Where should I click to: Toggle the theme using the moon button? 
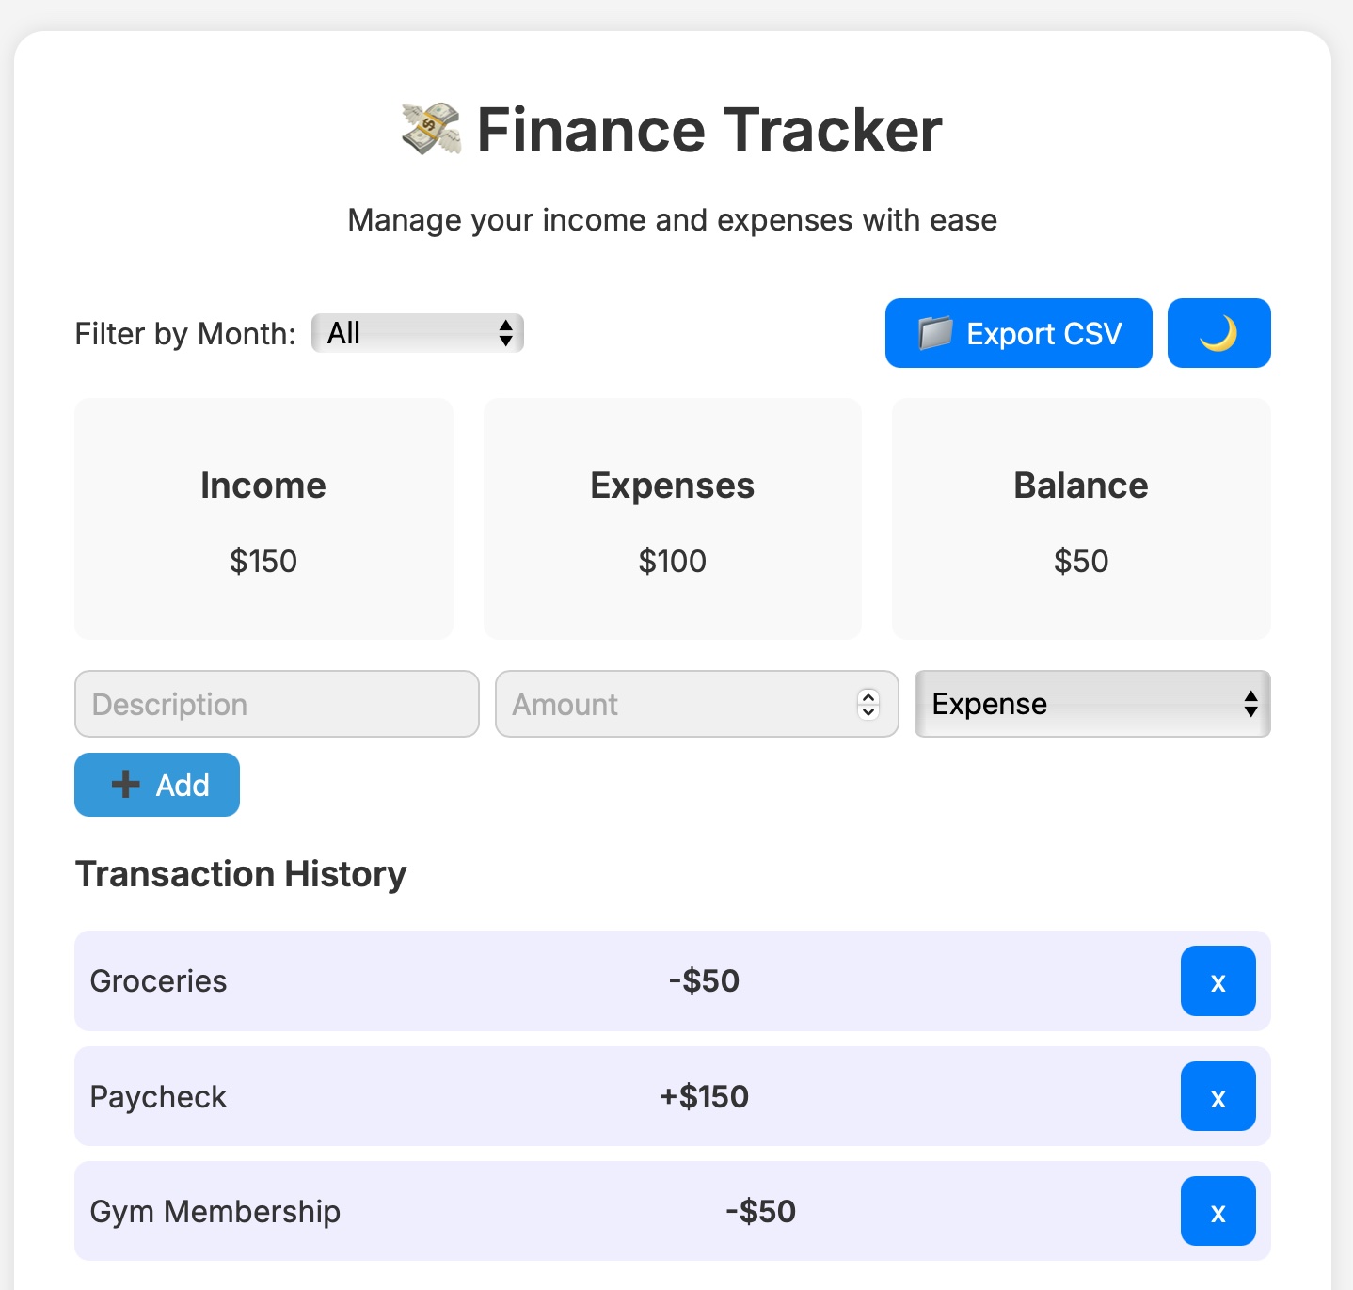click(1218, 332)
